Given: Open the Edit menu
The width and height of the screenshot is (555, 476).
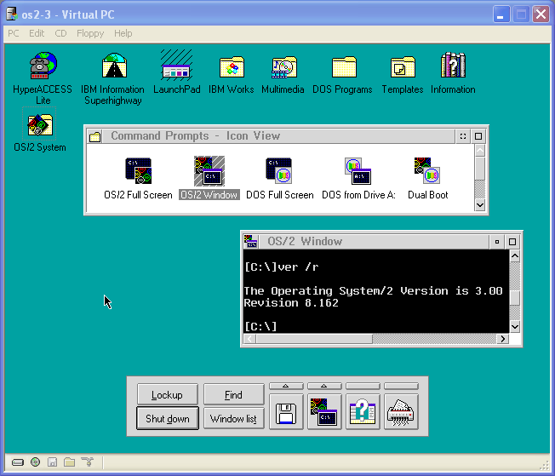Looking at the screenshot, I should [x=37, y=33].
